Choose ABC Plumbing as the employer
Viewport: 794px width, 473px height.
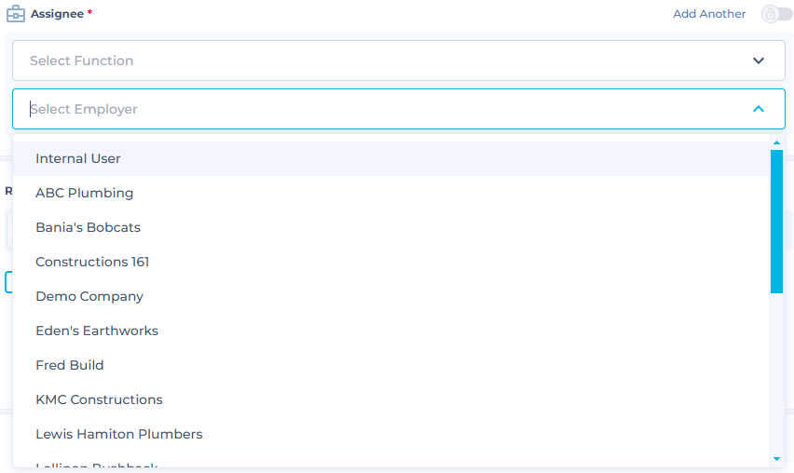(x=84, y=193)
